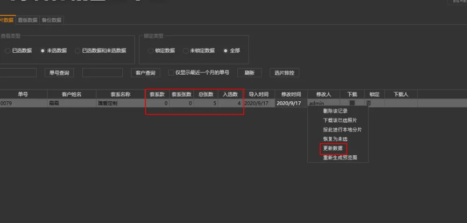467x223 pixels.
Task: Choose 删除该记录 from context menu
Action: point(335,111)
